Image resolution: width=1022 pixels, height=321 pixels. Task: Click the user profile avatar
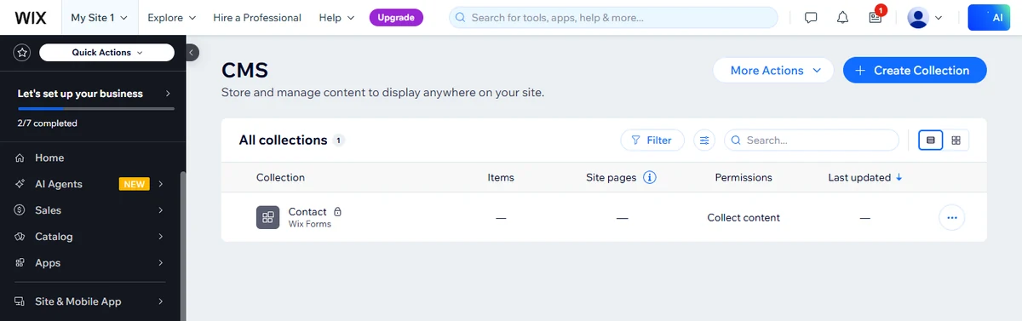coord(917,17)
